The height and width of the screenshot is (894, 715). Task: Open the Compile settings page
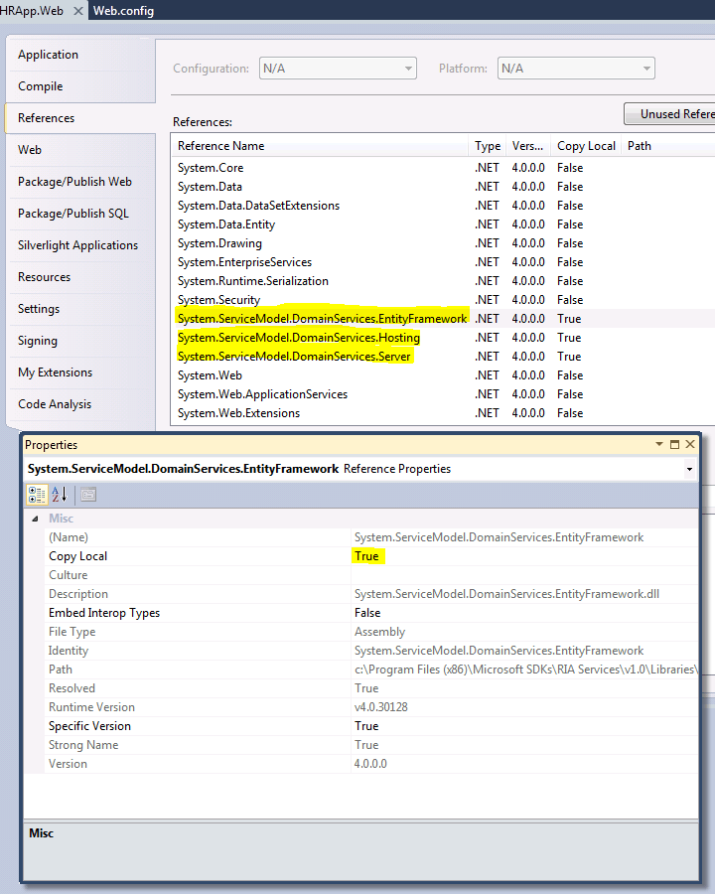pos(41,86)
